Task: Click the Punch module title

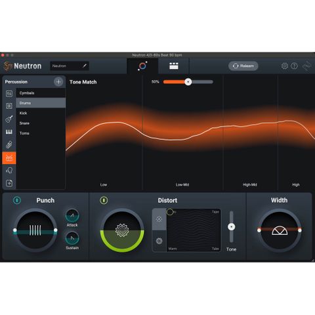Action: pos(45,200)
